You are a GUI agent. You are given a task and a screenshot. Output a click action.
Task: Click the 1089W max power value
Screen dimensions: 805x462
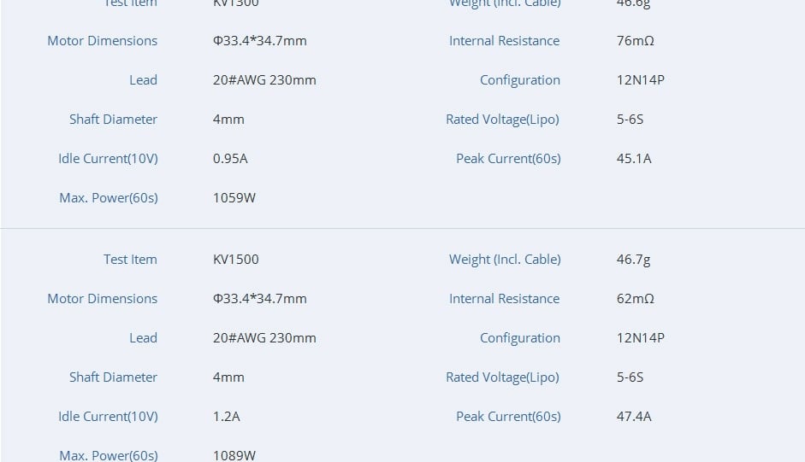tap(234, 455)
